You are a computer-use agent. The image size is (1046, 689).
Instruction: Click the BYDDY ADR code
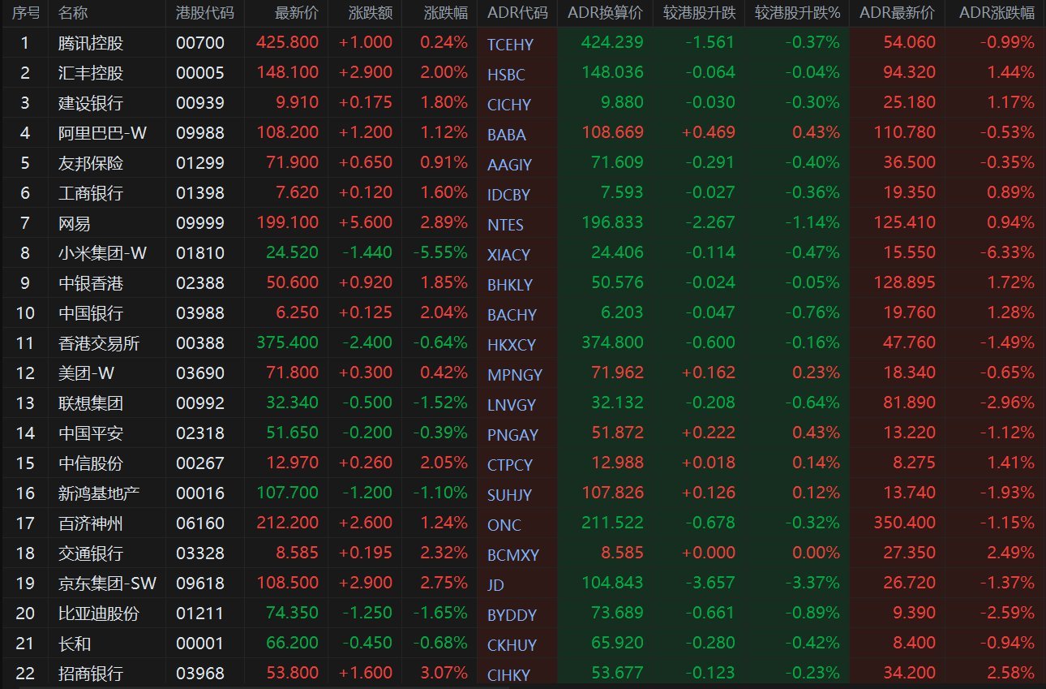[x=512, y=615]
